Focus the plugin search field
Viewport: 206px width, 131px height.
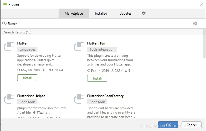(100, 23)
